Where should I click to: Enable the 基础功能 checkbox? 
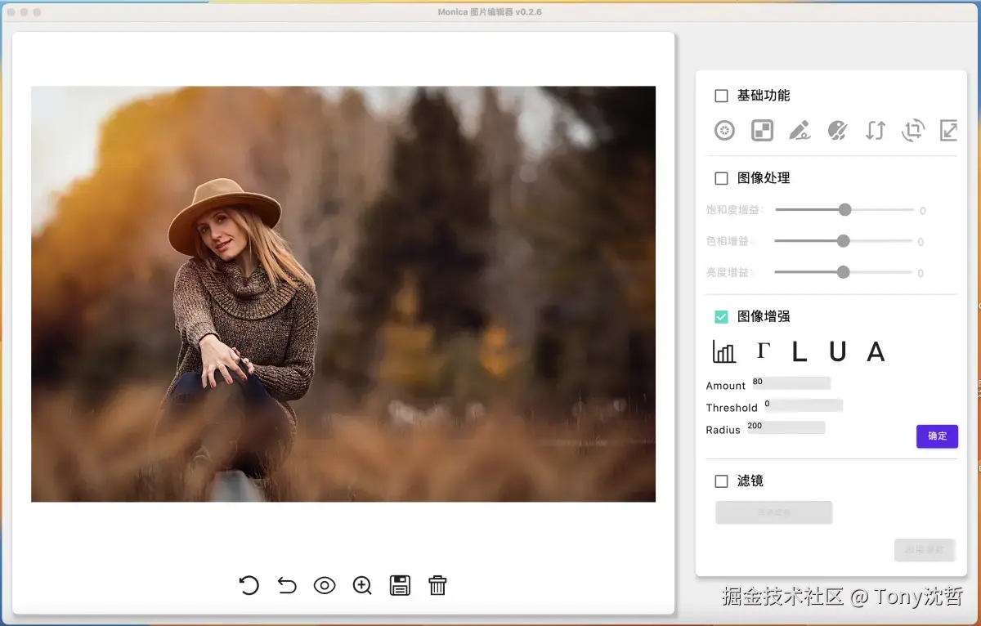pos(721,96)
